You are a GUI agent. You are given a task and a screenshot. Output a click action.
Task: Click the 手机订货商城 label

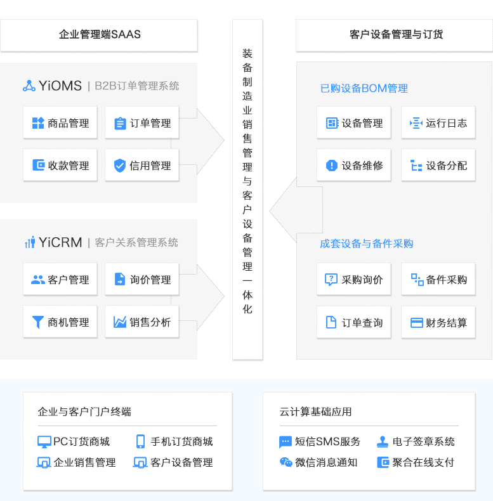181,441
